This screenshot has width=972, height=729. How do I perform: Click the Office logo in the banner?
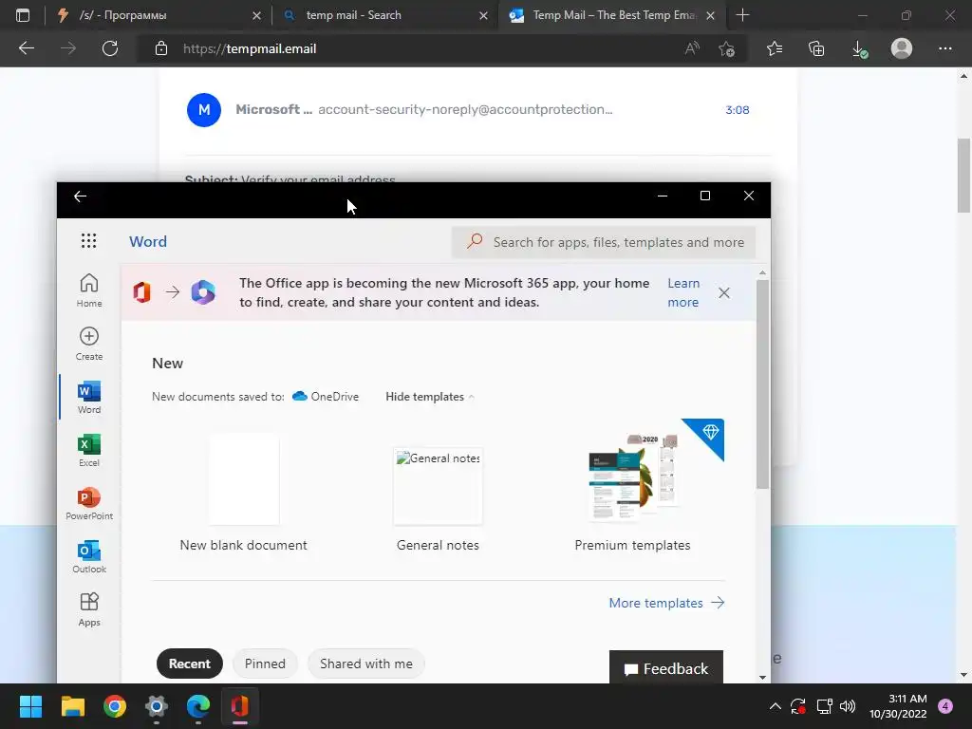(142, 292)
